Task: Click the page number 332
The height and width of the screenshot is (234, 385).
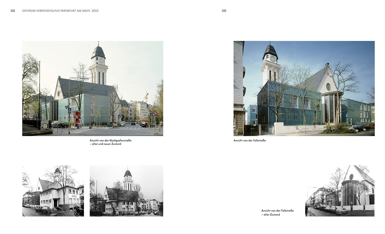Action: pos(13,11)
